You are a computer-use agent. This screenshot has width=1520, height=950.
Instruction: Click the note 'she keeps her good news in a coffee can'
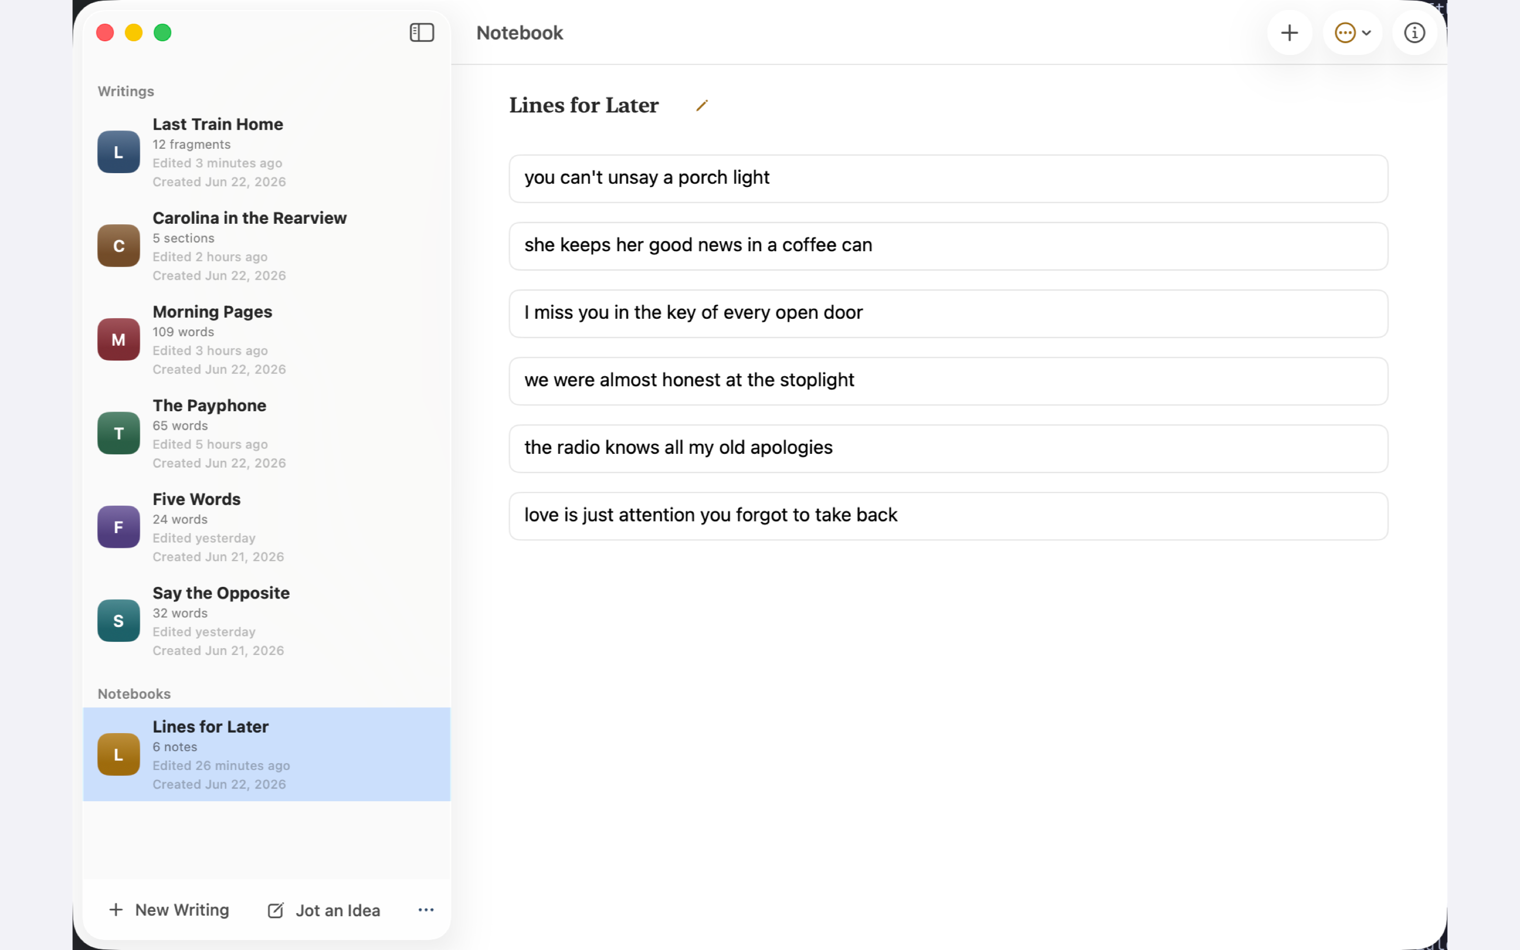point(948,245)
